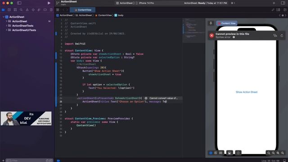
Task: Enable code review mode arrows icon
Action: pyautogui.click(x=273, y=10)
